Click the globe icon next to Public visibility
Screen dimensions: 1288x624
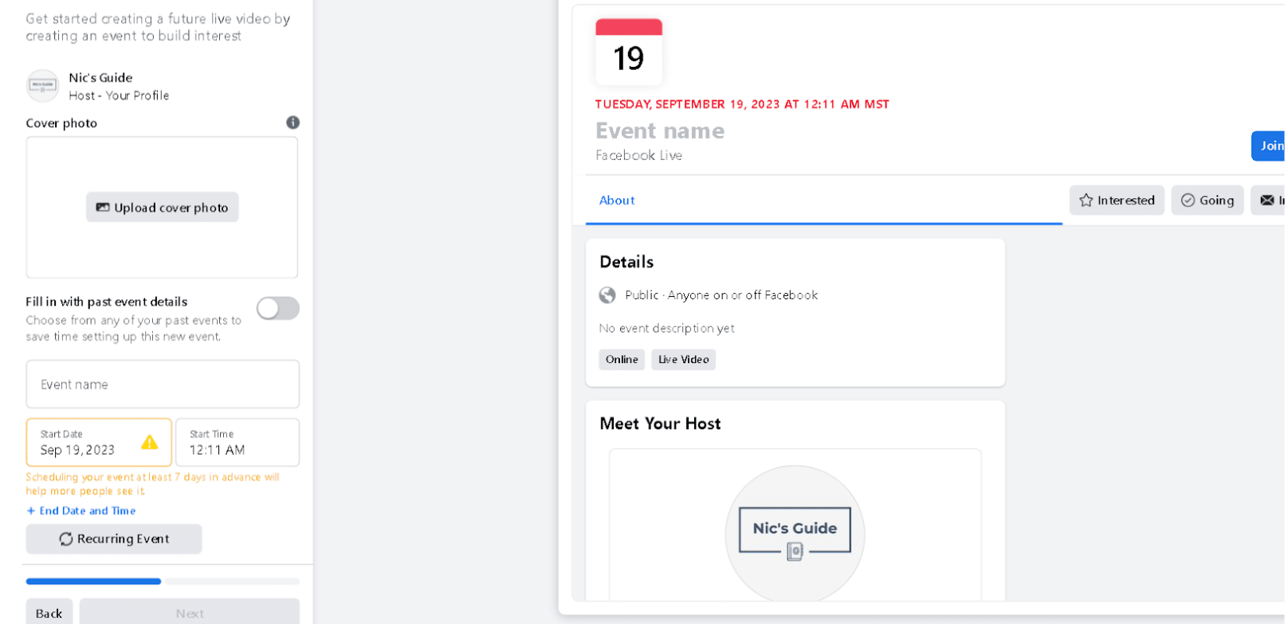pos(607,294)
